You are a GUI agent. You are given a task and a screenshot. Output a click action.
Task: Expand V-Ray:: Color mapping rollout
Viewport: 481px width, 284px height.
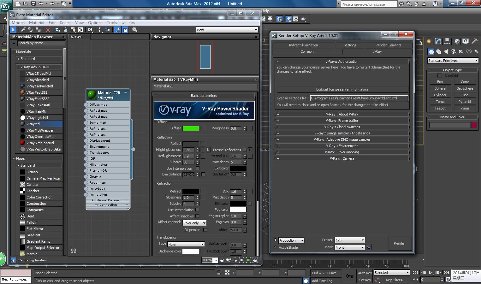[342, 152]
